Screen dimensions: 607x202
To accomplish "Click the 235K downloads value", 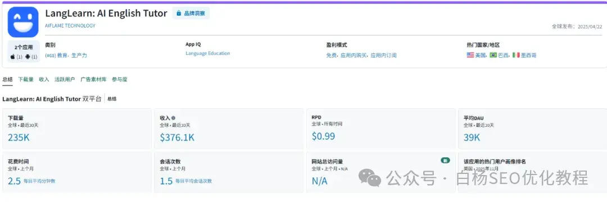I will pos(19,137).
